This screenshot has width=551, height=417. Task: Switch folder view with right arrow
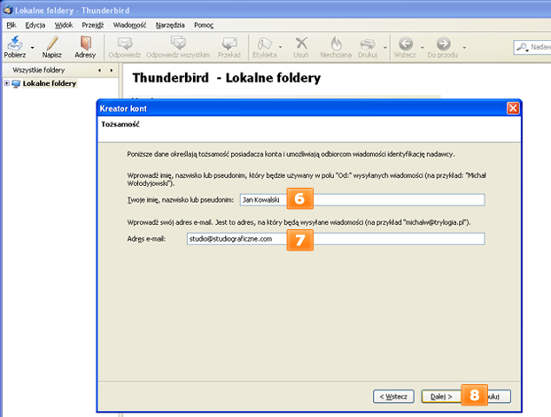point(112,70)
